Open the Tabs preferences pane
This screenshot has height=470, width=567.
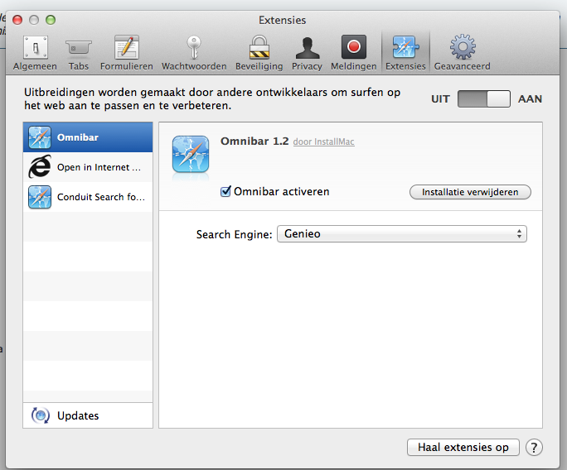79,53
